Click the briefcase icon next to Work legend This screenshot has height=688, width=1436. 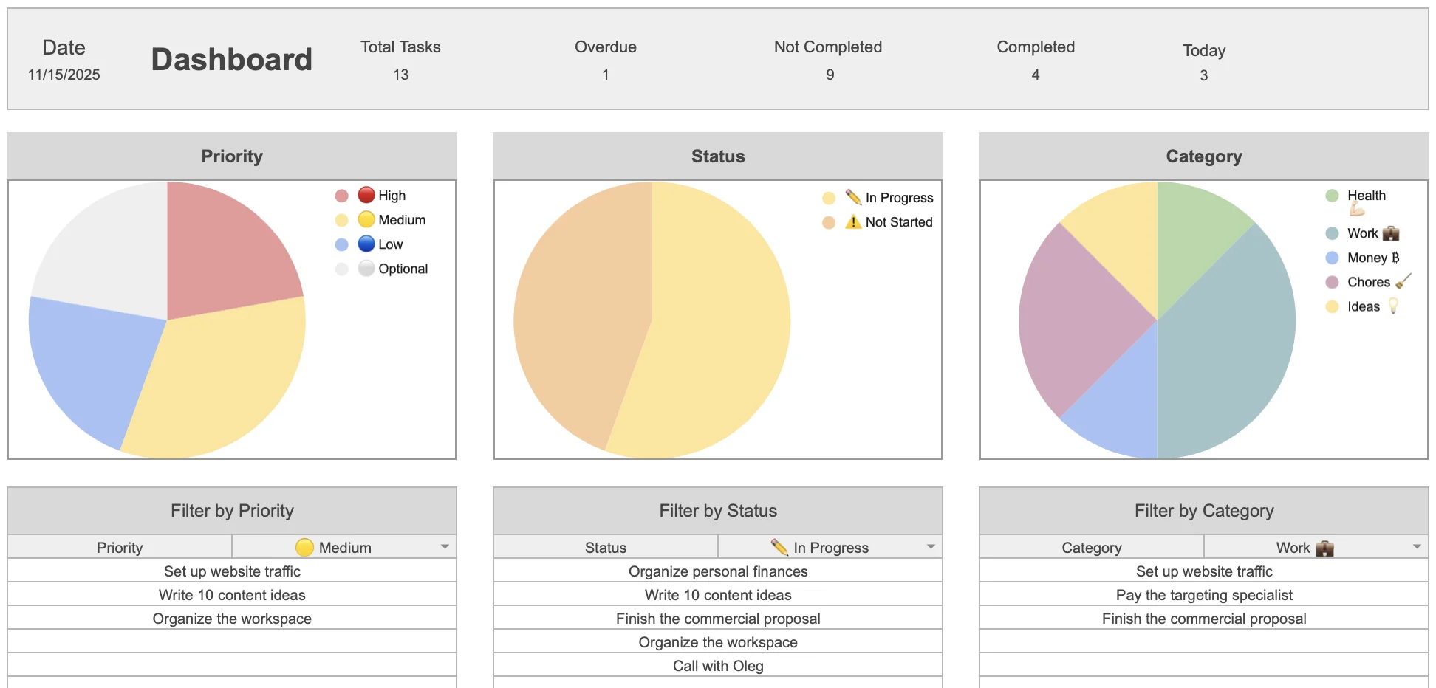pos(1391,233)
